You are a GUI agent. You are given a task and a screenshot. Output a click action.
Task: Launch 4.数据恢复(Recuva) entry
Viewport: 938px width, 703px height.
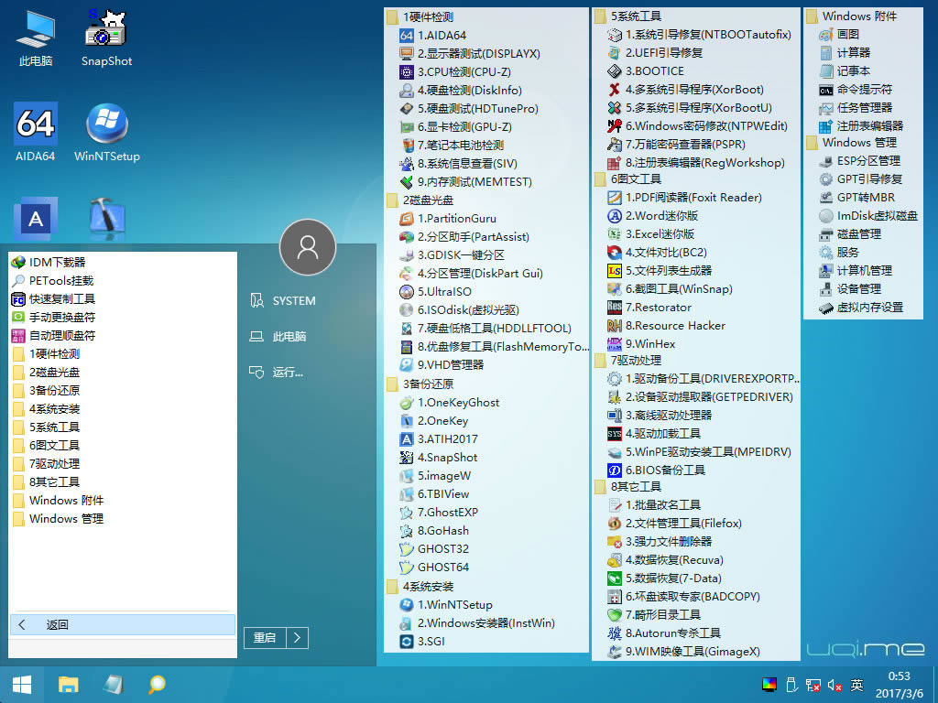[x=665, y=560]
